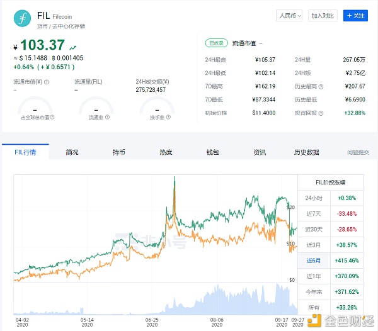Select the 24小时 period row
Viewport: 378px width, 331px height.
point(331,198)
